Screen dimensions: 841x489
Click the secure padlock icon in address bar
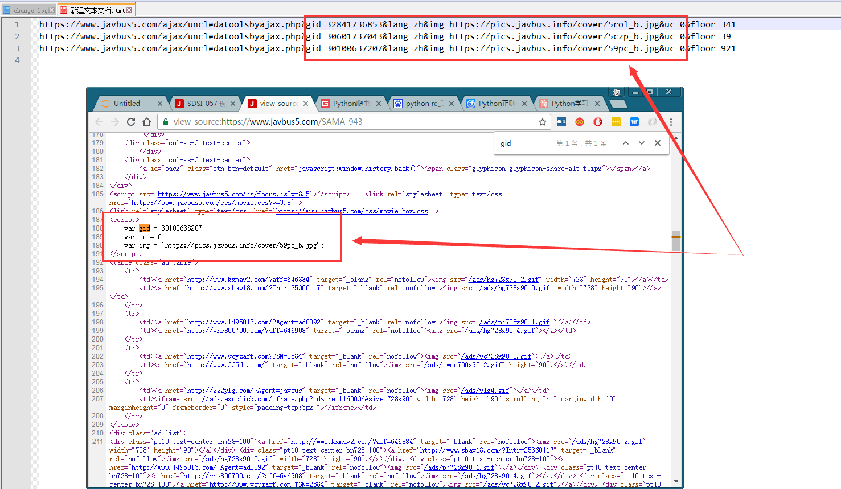pos(166,122)
